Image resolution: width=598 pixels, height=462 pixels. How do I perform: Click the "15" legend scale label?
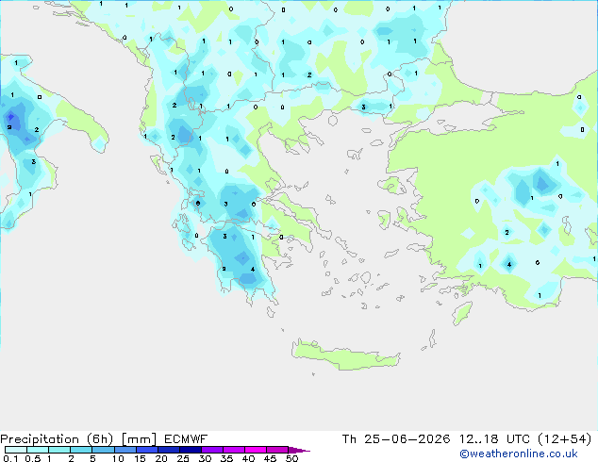pyautogui.click(x=140, y=458)
